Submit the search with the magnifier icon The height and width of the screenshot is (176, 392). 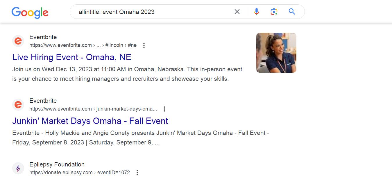[x=292, y=12]
